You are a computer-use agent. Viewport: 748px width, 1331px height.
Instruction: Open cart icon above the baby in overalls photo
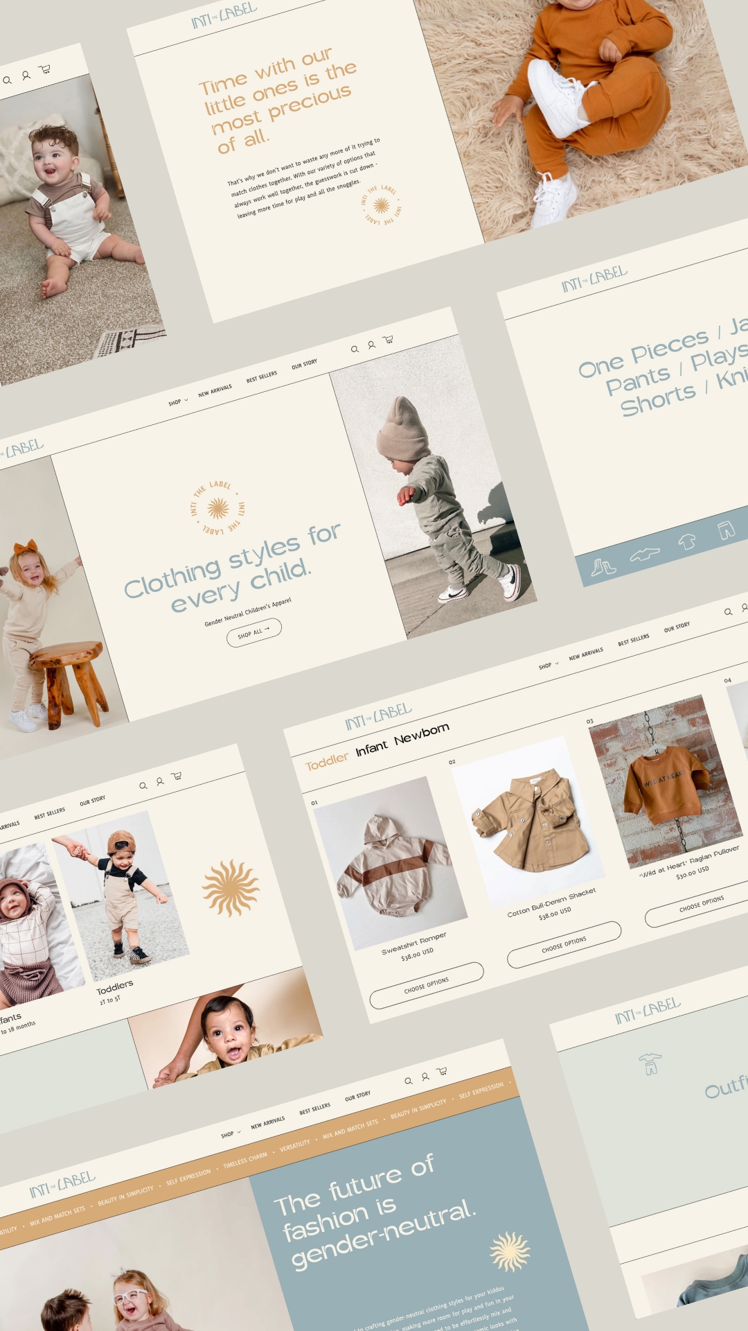[44, 69]
